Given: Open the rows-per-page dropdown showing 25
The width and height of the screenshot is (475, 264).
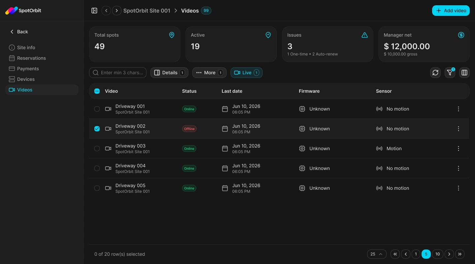Looking at the screenshot, I should point(377,254).
